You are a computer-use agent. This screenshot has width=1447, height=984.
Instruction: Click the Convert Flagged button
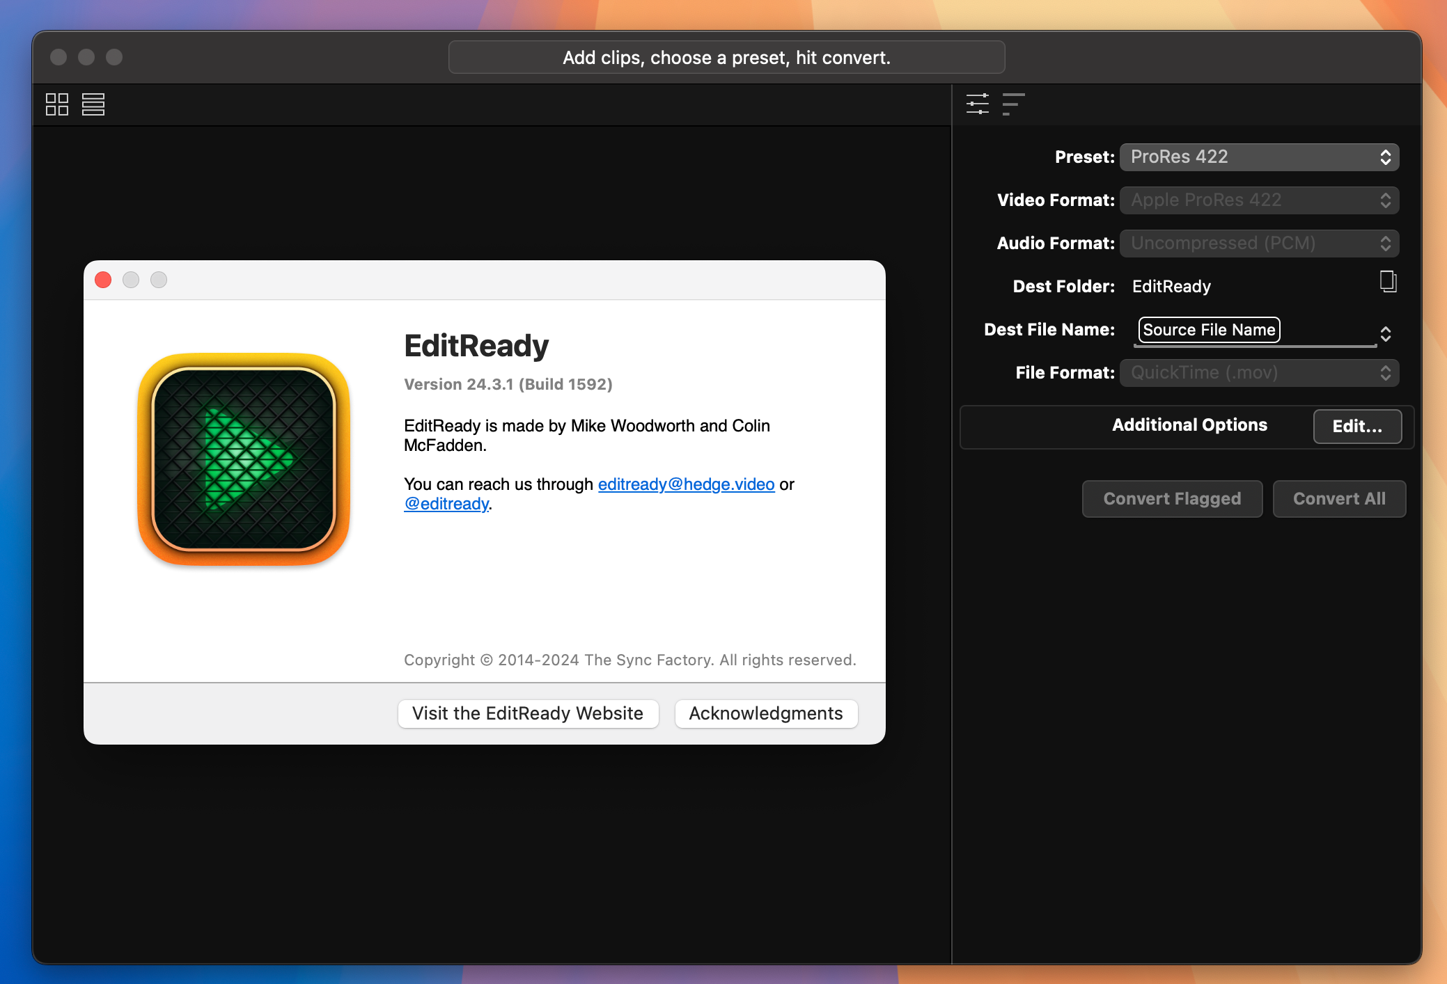pyautogui.click(x=1172, y=499)
